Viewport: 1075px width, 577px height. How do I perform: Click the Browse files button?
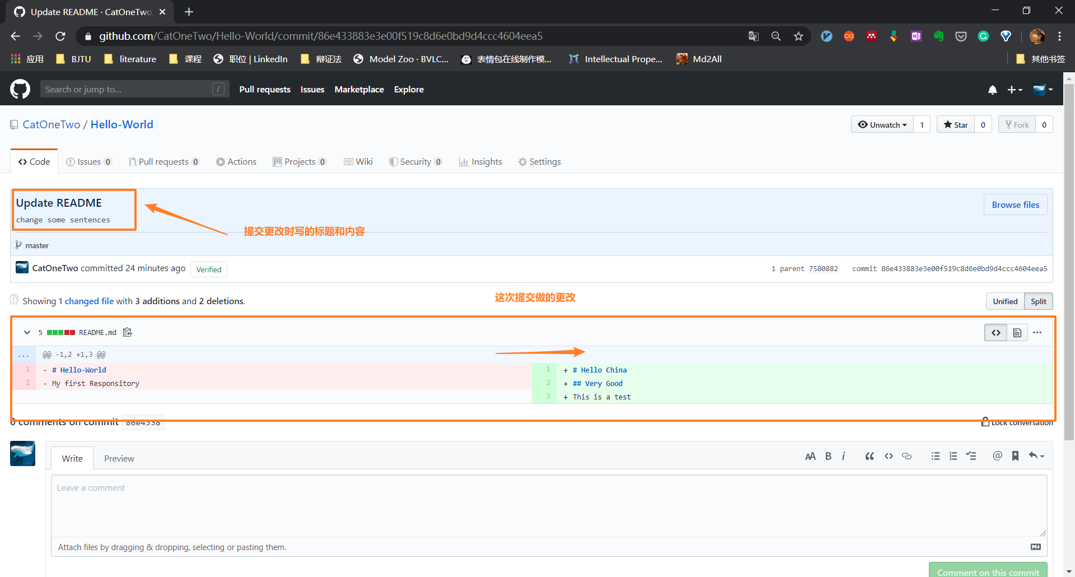1015,204
